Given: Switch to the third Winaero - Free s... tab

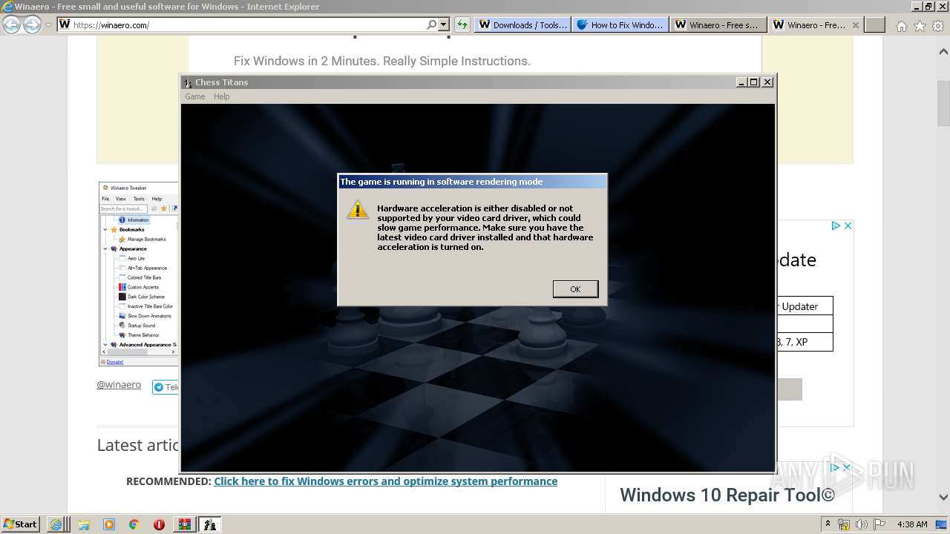Looking at the screenshot, I should click(718, 24).
